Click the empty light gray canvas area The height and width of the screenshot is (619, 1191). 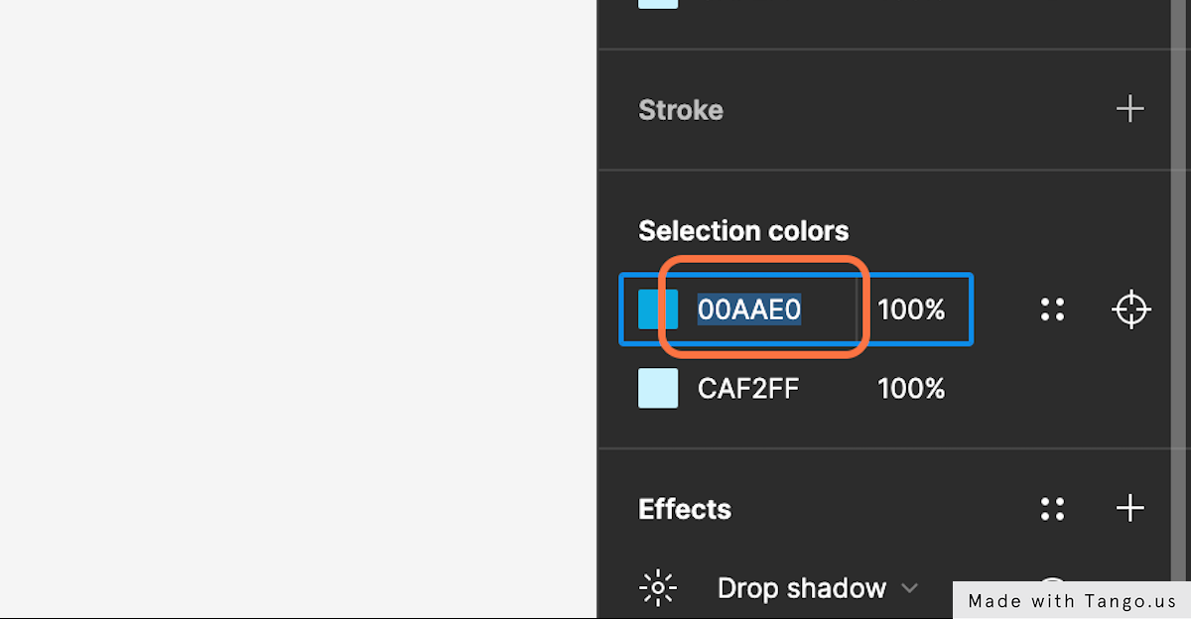tap(298, 309)
